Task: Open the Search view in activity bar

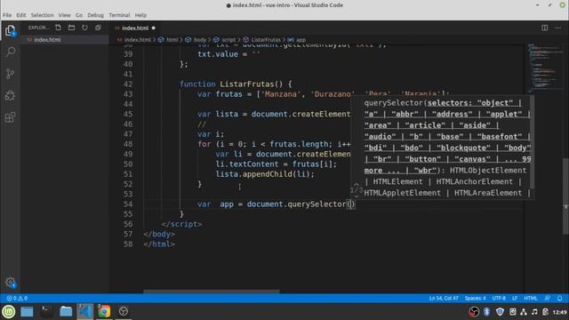Action: (x=10, y=52)
